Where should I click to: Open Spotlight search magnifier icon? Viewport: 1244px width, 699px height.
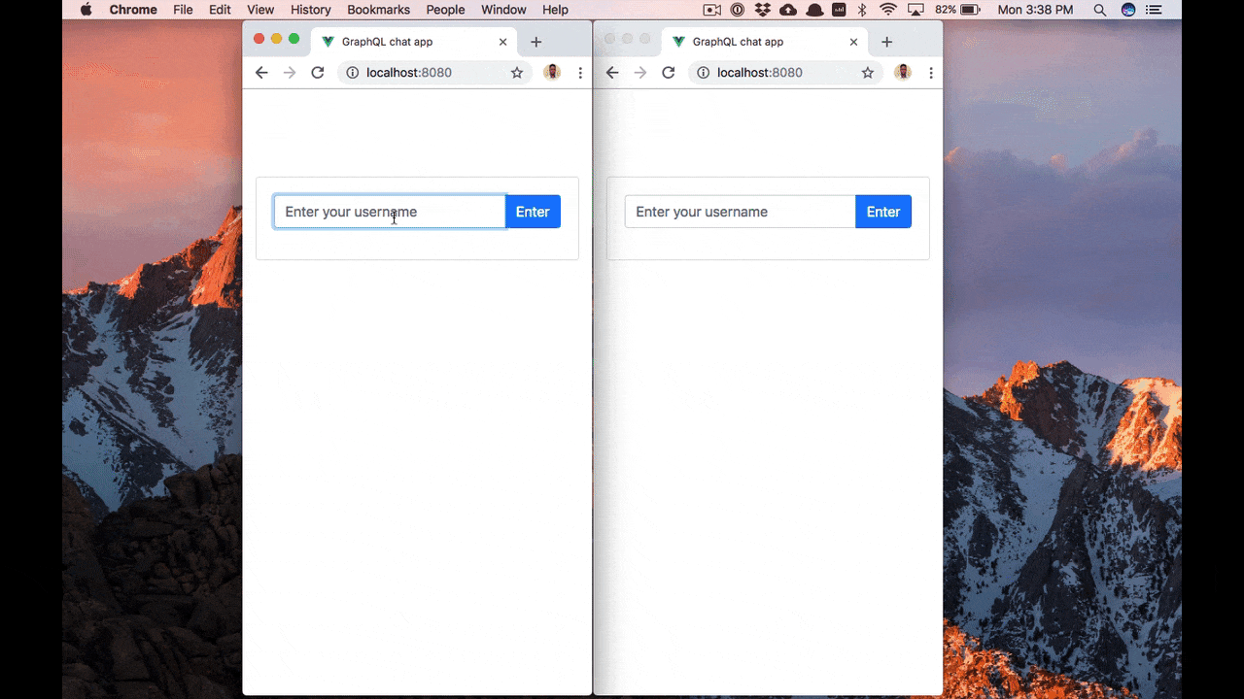point(1100,10)
